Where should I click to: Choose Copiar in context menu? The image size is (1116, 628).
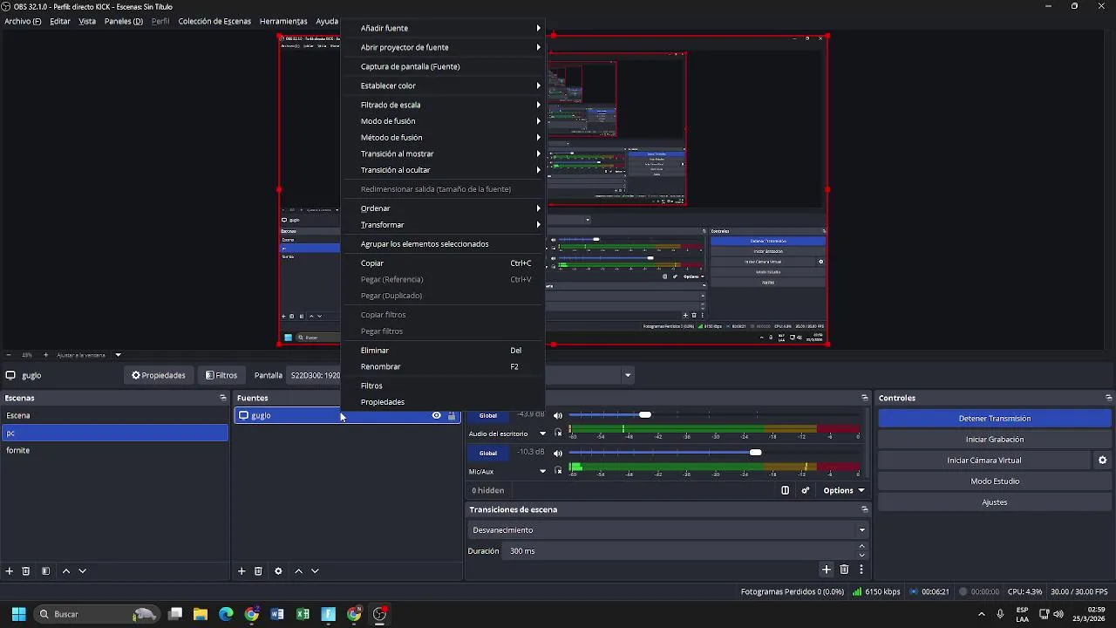click(444, 263)
